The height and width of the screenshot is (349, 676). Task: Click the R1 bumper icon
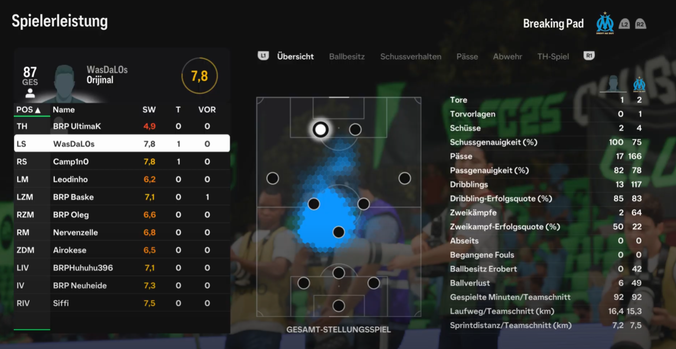coord(589,56)
